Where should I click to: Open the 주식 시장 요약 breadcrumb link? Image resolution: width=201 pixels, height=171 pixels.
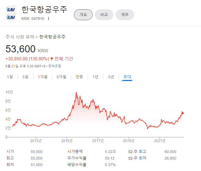tap(20, 37)
